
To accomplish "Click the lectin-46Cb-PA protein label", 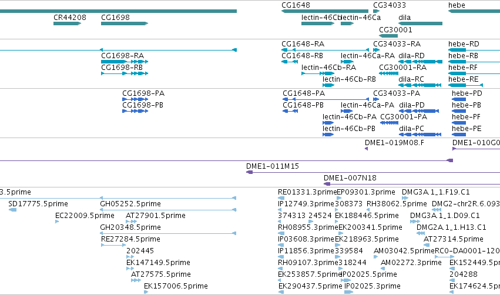I will [350, 117].
